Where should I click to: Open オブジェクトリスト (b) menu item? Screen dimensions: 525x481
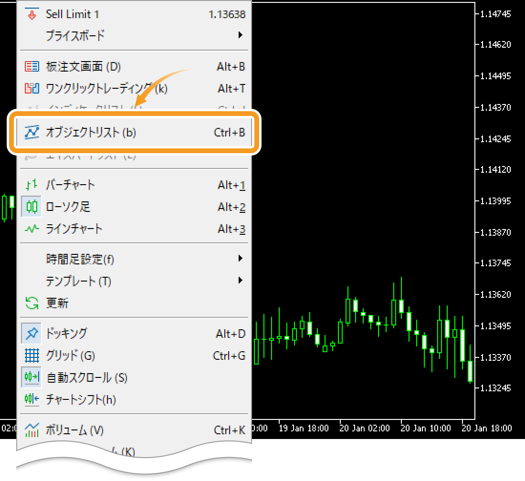(x=134, y=132)
